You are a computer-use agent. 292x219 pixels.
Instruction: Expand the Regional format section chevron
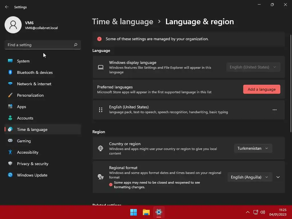[278, 177]
